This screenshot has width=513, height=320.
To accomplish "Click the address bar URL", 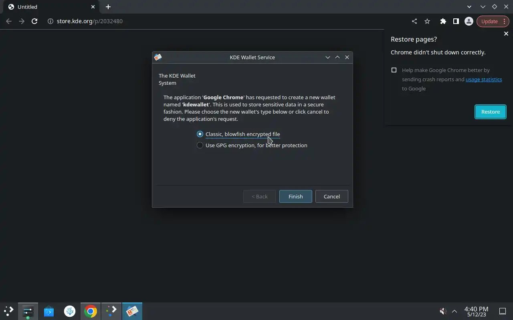I will pos(90,21).
